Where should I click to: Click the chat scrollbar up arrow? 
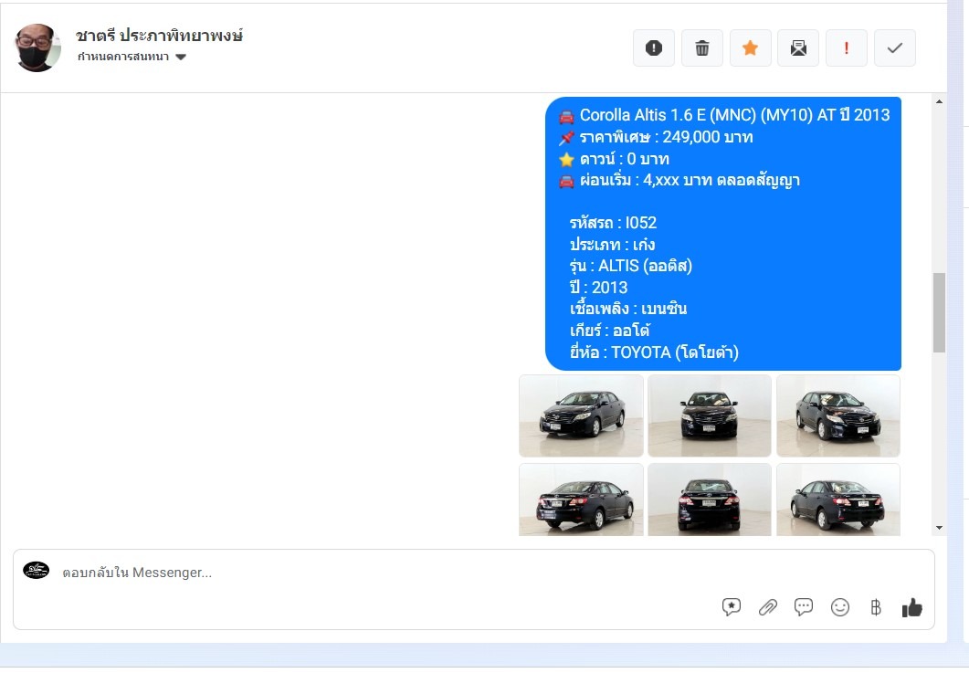pos(940,101)
